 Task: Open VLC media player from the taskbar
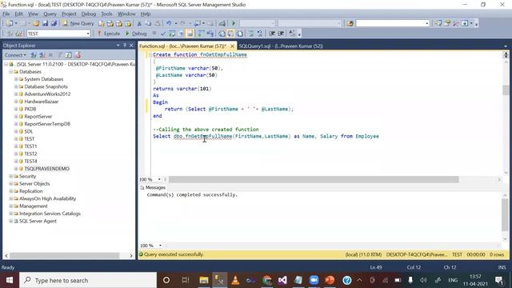[235, 280]
